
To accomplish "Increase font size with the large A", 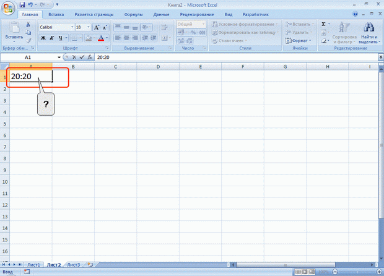I will [97, 27].
